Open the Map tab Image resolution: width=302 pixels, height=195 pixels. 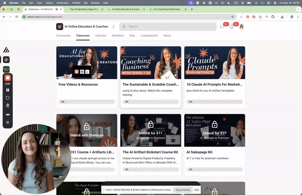pyautogui.click(x=132, y=35)
